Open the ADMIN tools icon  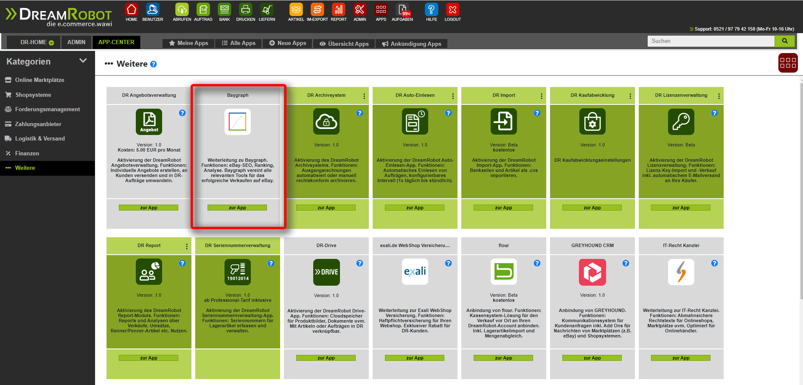(x=359, y=9)
